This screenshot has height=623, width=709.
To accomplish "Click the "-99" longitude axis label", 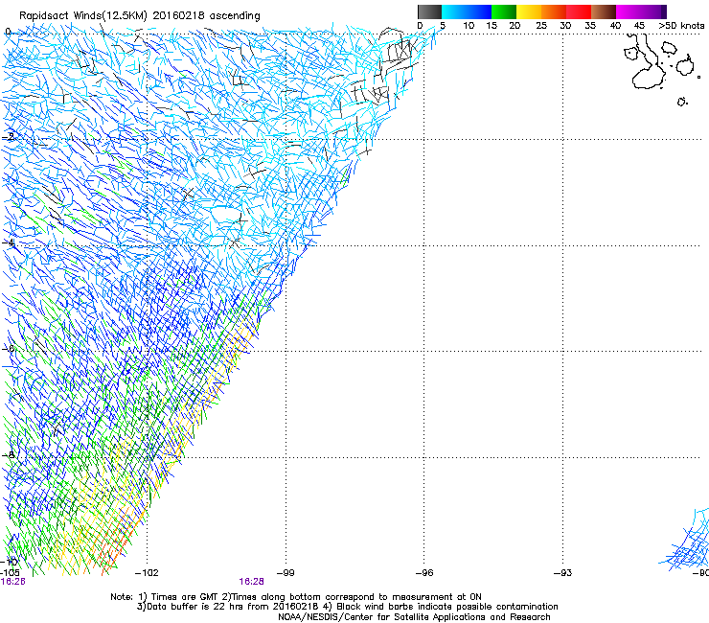I will click(x=286, y=573).
